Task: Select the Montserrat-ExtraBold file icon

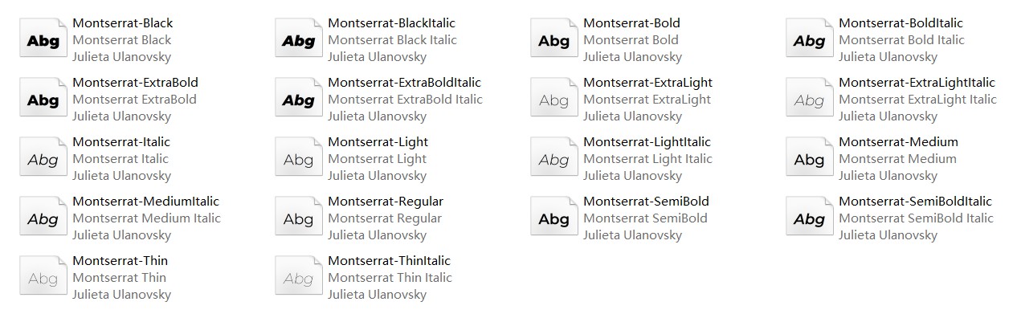Action: tap(43, 100)
